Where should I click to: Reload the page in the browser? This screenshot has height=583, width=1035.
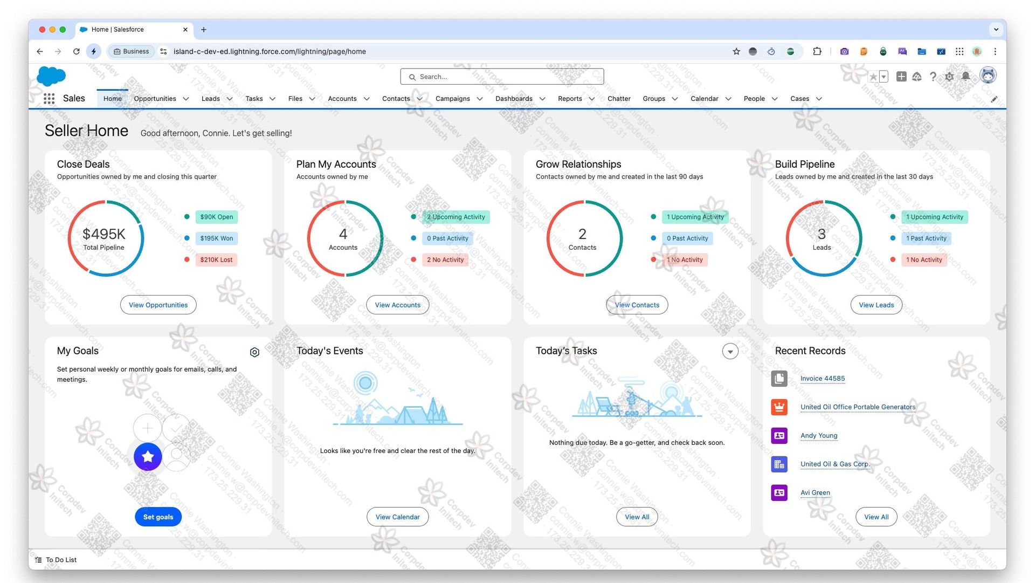(x=76, y=52)
